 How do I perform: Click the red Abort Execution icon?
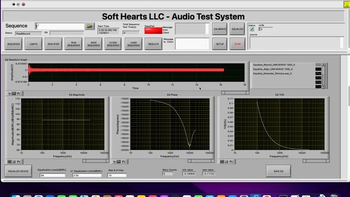click(24, 4)
